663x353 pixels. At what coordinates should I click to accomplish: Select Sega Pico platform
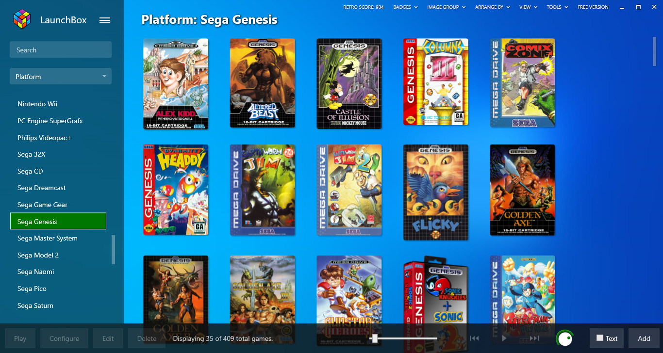click(32, 289)
